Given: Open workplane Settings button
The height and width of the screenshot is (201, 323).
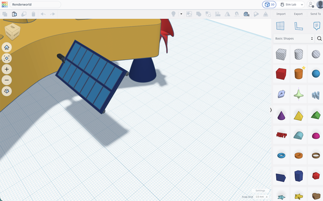Looking at the screenshot, I should pos(260,190).
